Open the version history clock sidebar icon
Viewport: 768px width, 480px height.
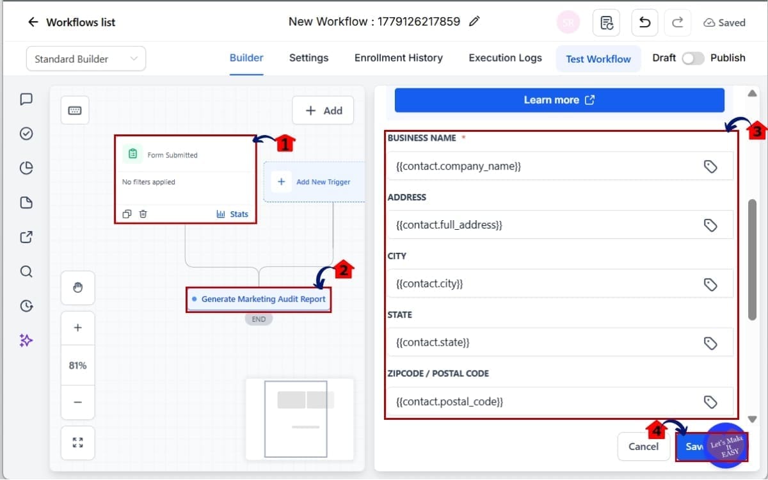pyautogui.click(x=26, y=306)
